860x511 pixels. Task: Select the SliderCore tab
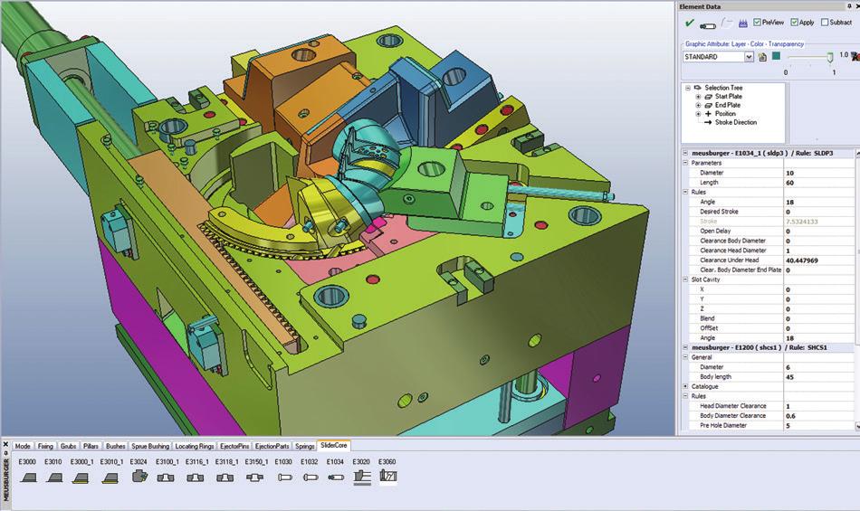(333, 445)
